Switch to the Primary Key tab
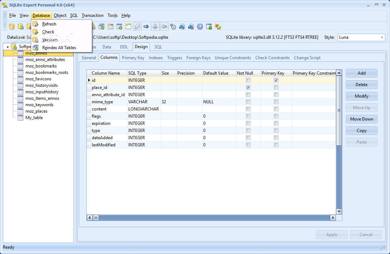Viewport: 390px width, 254px height. coord(133,58)
